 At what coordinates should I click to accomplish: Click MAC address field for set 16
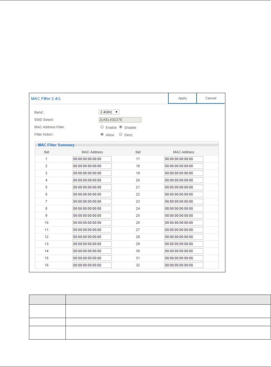click(92, 265)
